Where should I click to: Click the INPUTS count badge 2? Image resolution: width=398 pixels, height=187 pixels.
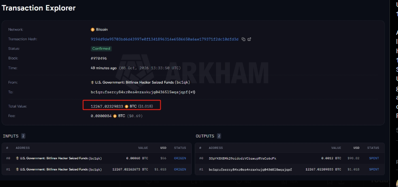[x=23, y=136]
